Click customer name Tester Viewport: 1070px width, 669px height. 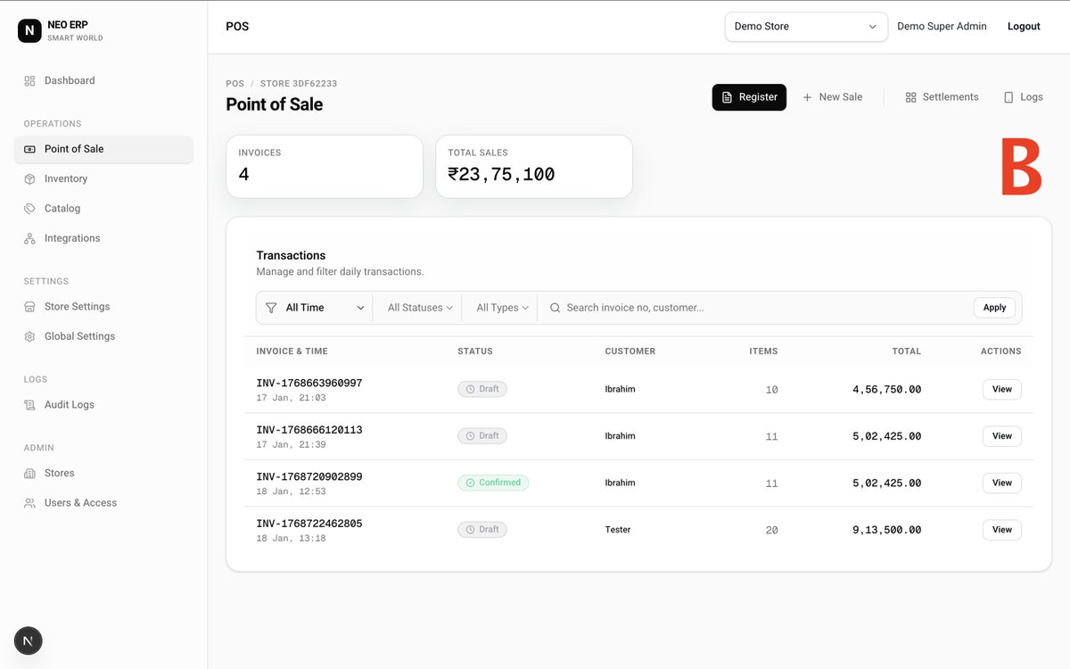[618, 530]
